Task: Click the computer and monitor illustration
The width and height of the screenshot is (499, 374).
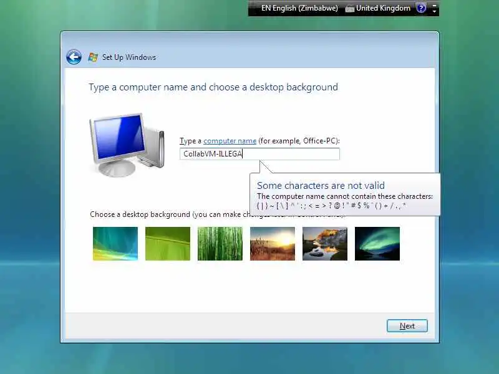Action: click(127, 145)
